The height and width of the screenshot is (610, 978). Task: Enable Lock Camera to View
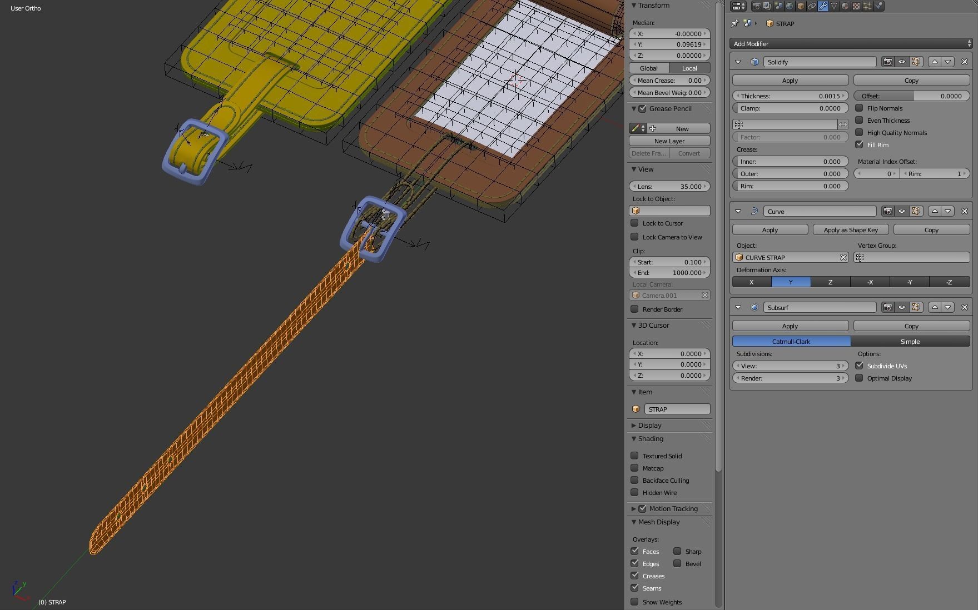coord(634,237)
